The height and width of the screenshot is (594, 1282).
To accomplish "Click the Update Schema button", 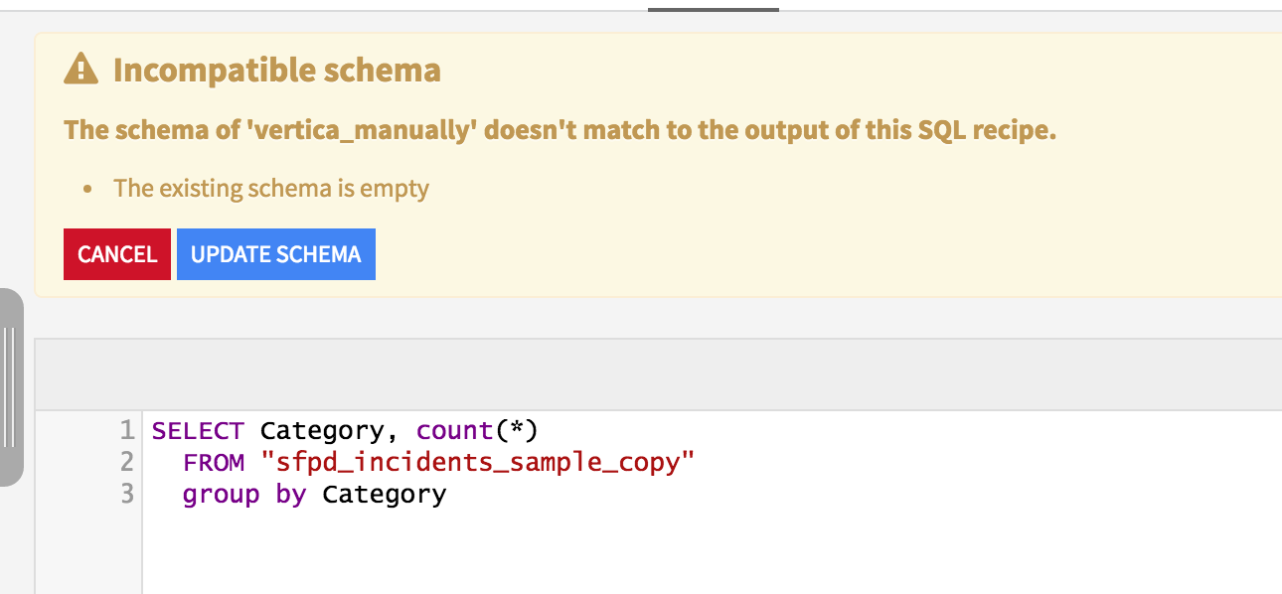I will point(276,254).
